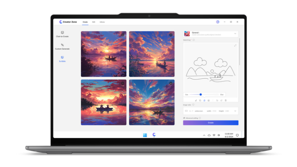Show hidden icons in the system tray

click(204, 135)
